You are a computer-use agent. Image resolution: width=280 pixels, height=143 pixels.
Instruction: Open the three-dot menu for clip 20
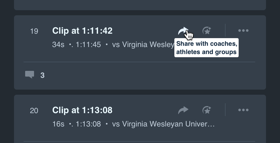click(x=243, y=110)
